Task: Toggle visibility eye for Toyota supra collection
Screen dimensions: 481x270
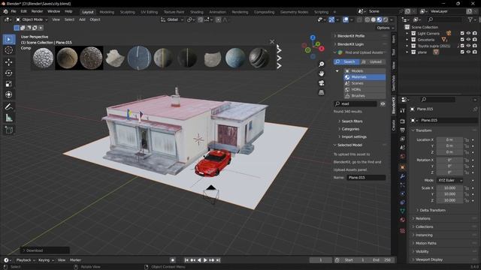Action: tap(468, 46)
